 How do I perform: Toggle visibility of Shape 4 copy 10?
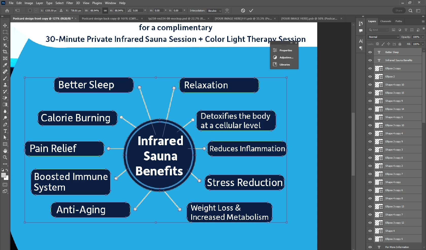click(370, 85)
